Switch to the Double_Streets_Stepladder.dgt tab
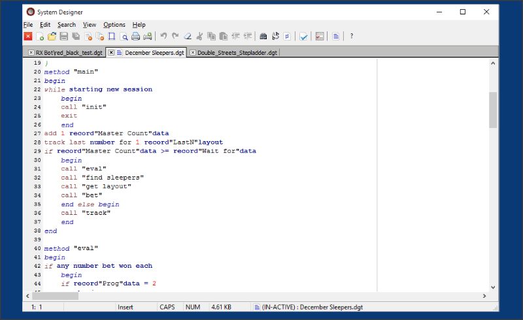The height and width of the screenshot is (320, 523). (237, 52)
